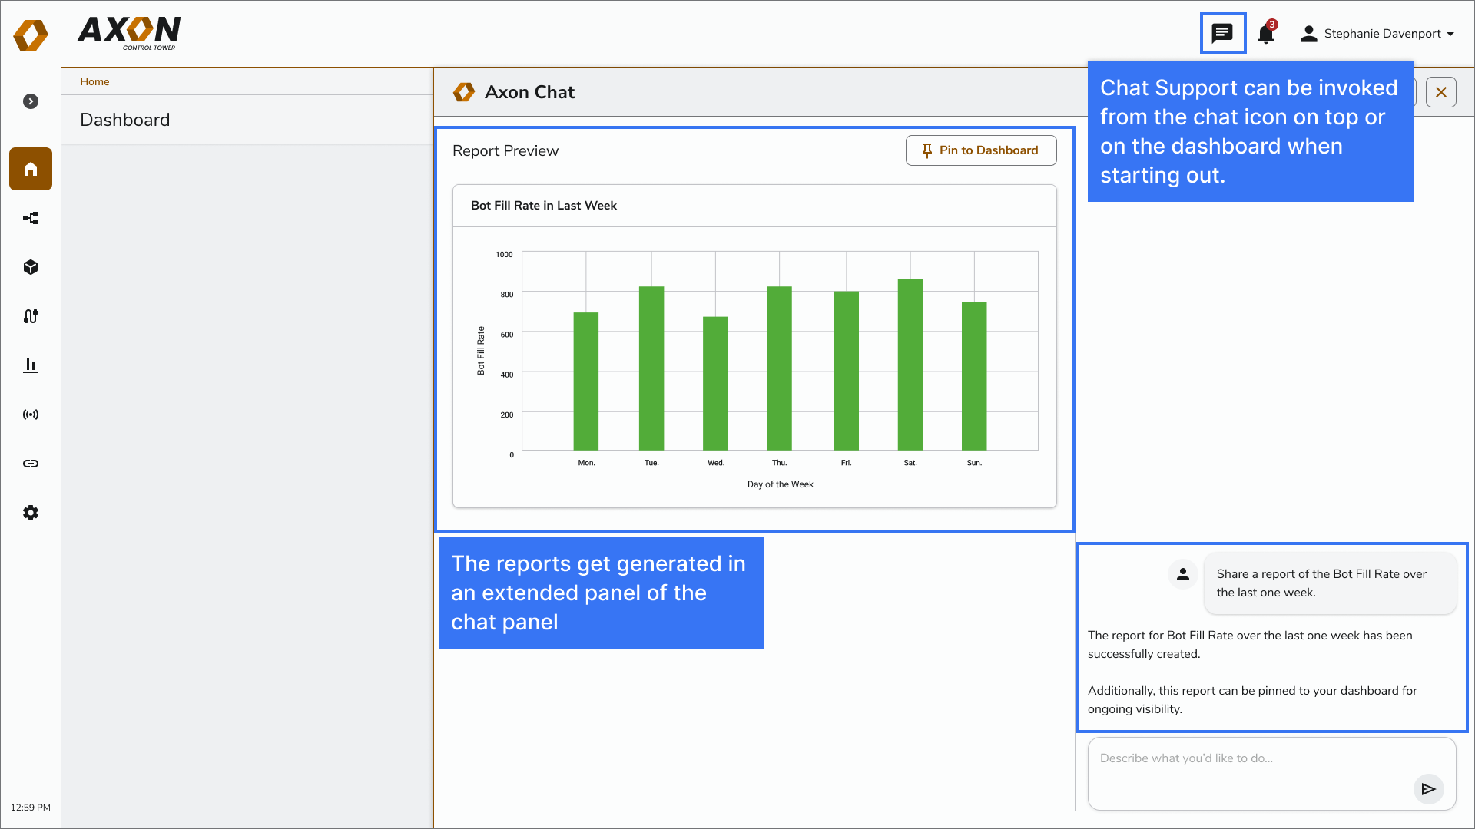
Task: Click the Axon Chat title text
Action: pyautogui.click(x=529, y=92)
